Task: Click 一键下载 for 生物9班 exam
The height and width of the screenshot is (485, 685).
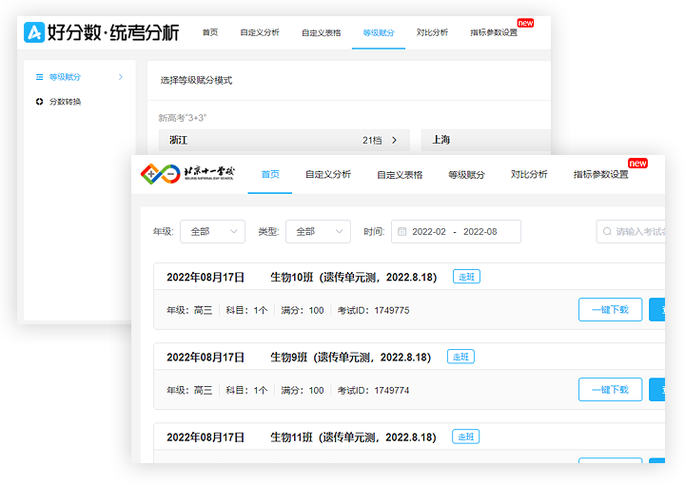Action: click(x=610, y=389)
